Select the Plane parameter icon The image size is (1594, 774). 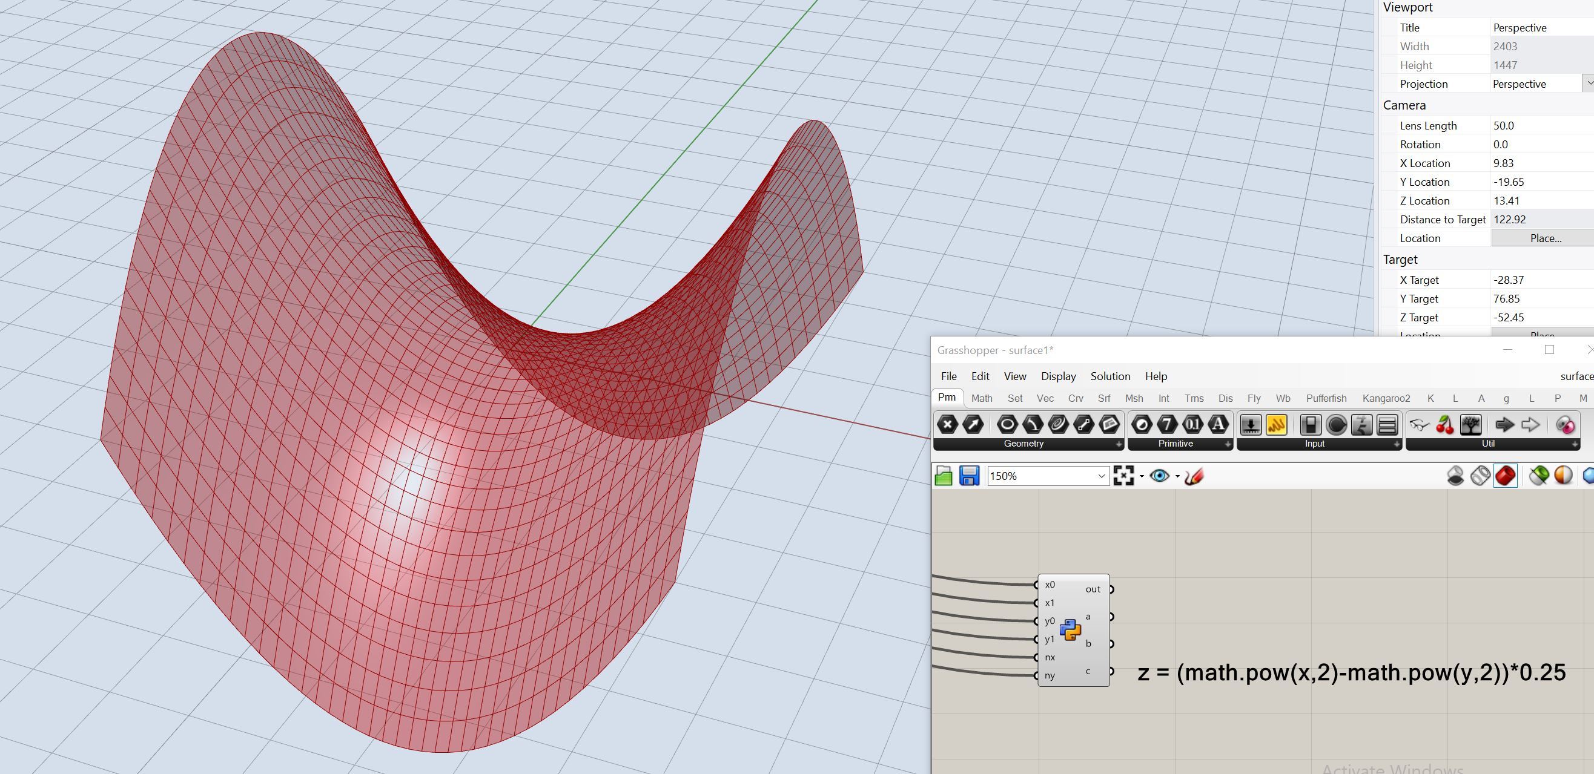point(1110,425)
